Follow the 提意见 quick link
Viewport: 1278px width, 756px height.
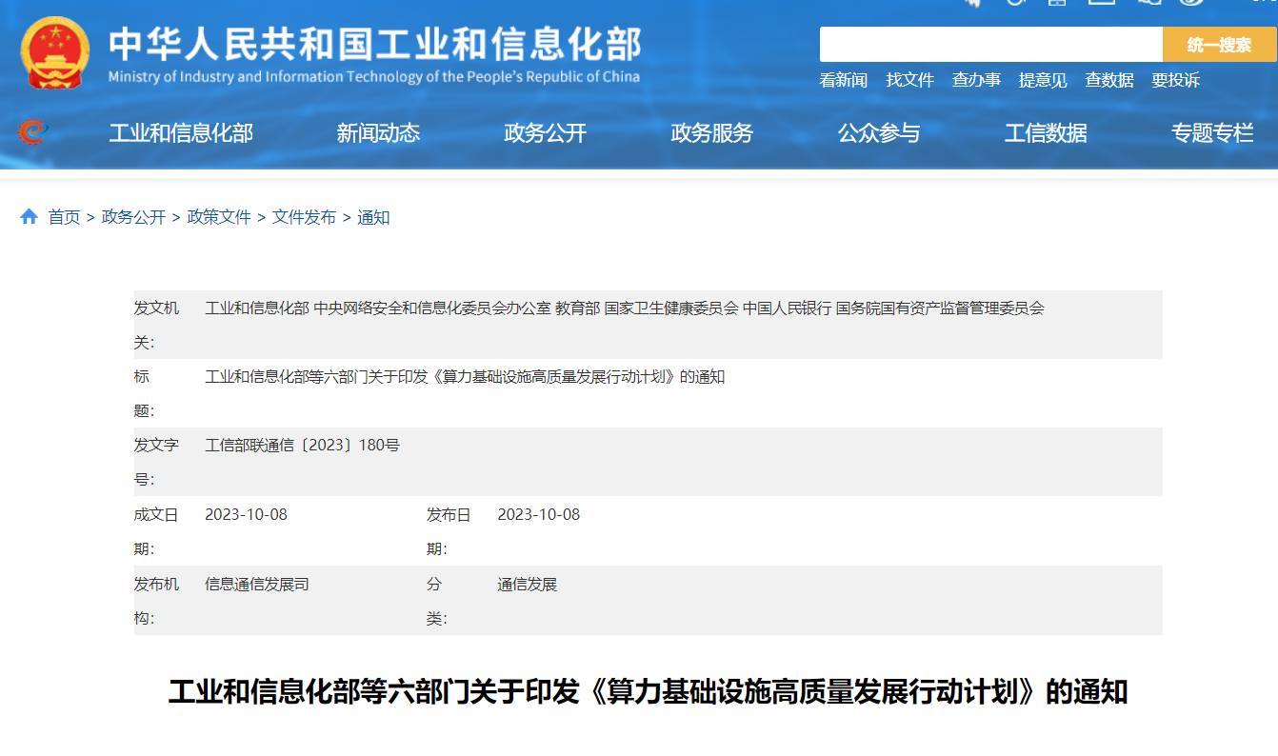[x=1043, y=81]
